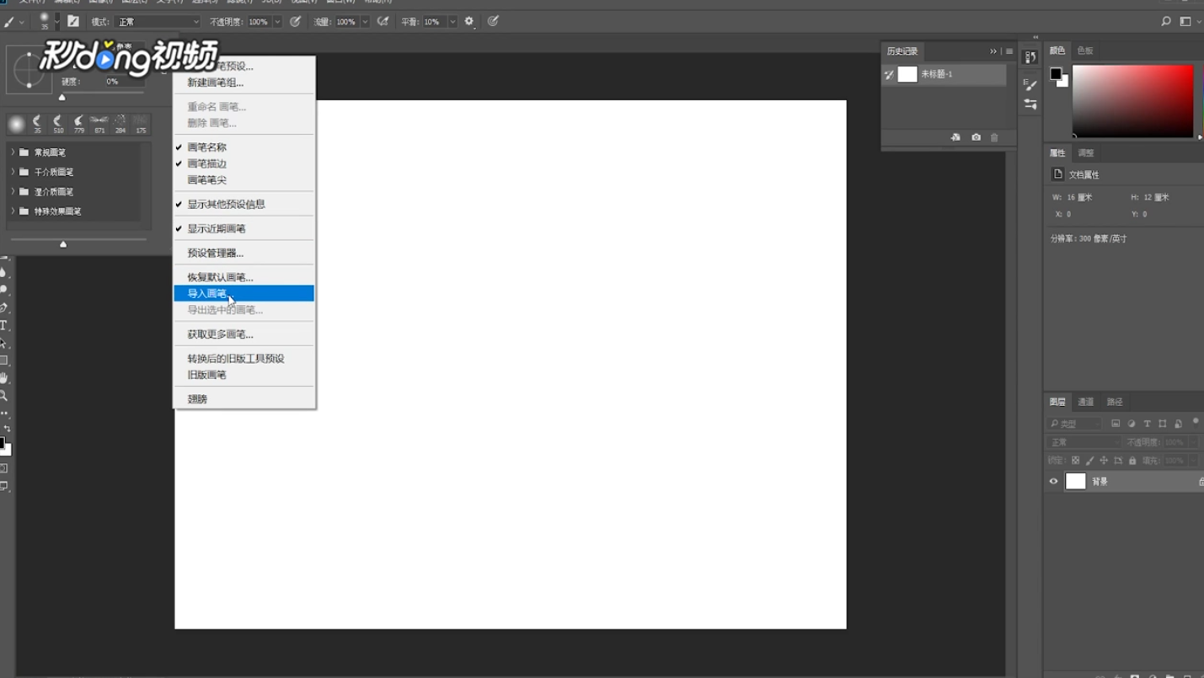Filter layers by shape layers icon
The width and height of the screenshot is (1204, 678).
click(1163, 424)
